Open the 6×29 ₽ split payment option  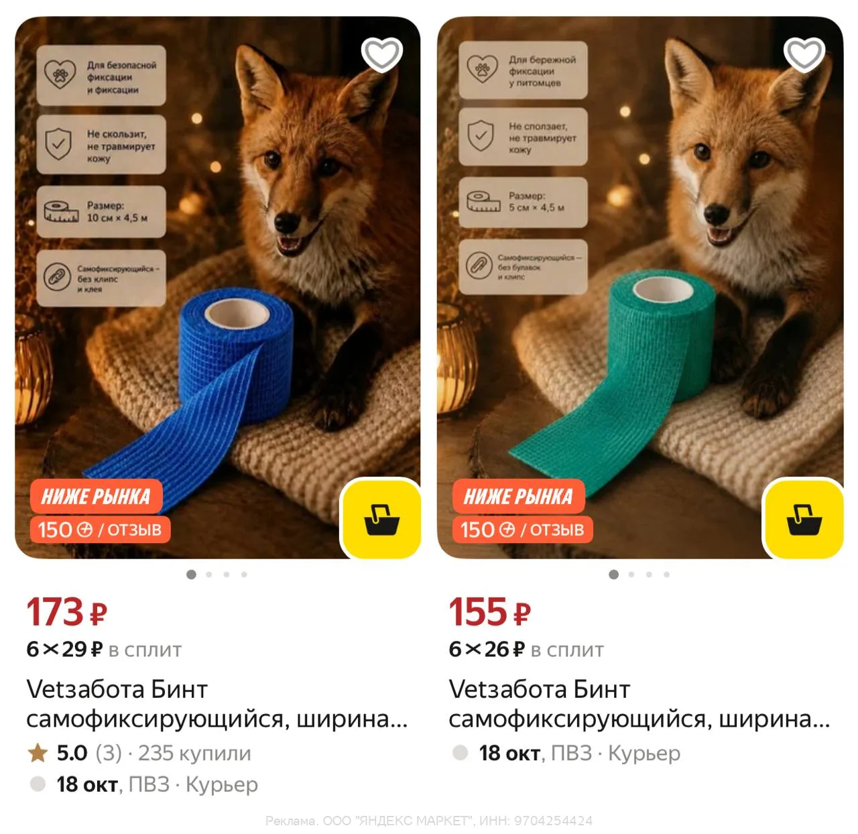(104, 649)
